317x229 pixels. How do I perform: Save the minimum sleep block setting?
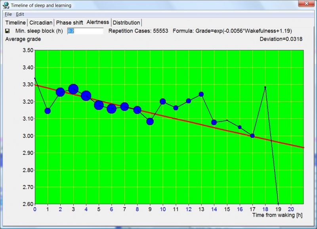(8, 31)
